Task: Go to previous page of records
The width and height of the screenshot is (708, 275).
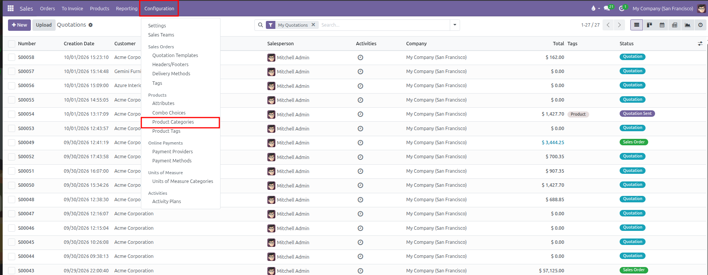Action: tap(608, 25)
